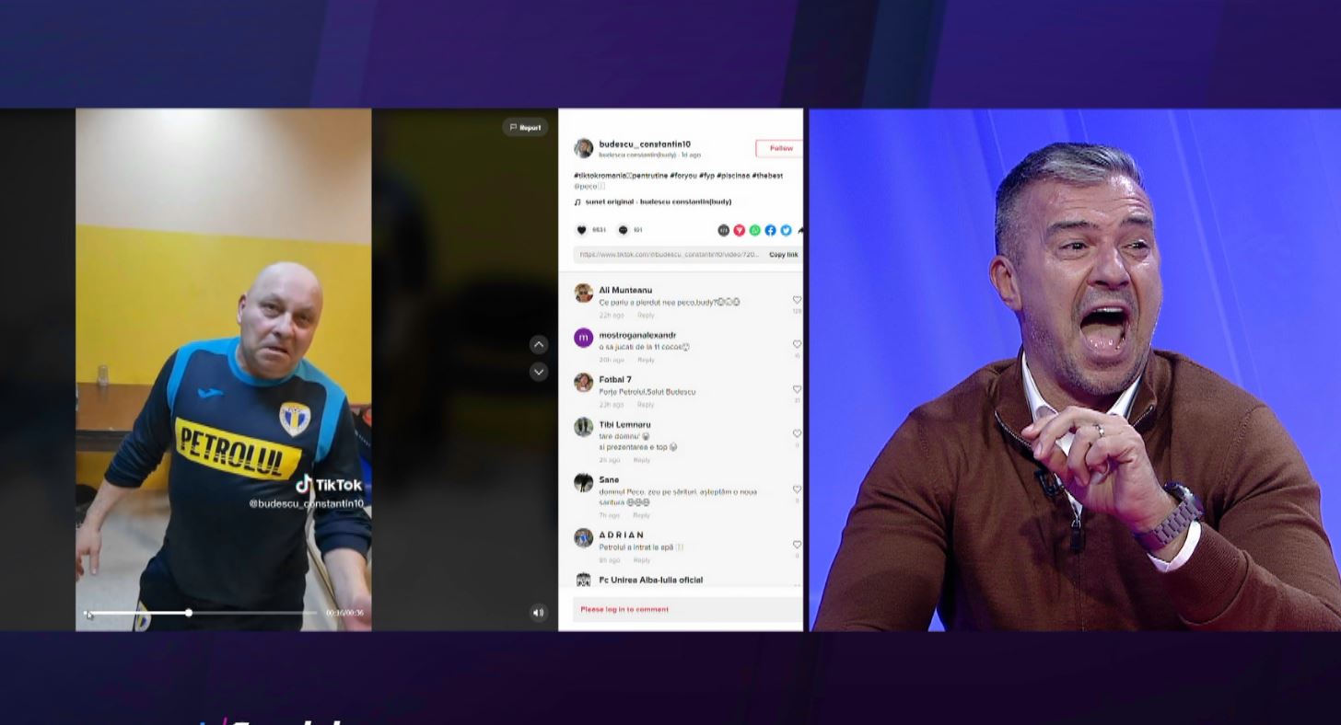Go to previous video with up chevron

point(539,344)
